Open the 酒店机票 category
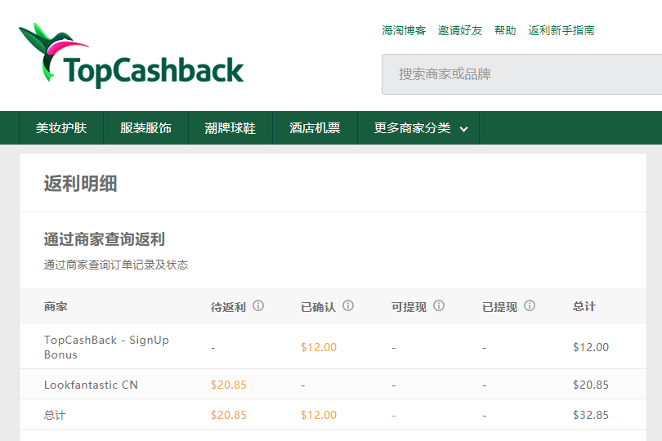The image size is (662, 441). click(x=315, y=128)
